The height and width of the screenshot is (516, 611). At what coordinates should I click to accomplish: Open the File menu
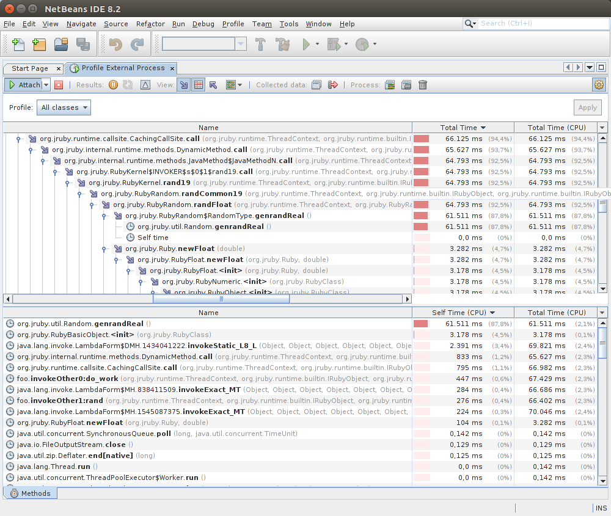[x=9, y=24]
